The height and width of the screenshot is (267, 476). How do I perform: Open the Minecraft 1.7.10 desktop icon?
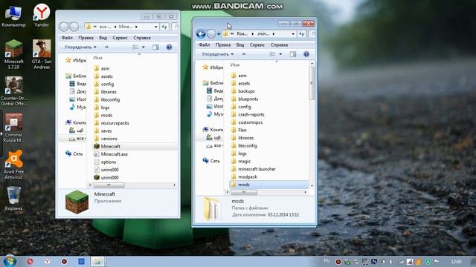pos(13,54)
